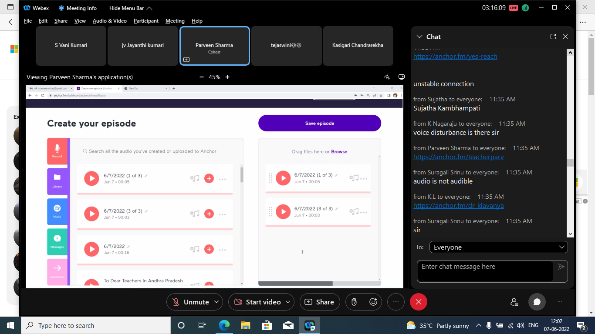The image size is (595, 334).
Task: Open anchor.fm/dr-klavanya link in chat
Action: tap(459, 205)
